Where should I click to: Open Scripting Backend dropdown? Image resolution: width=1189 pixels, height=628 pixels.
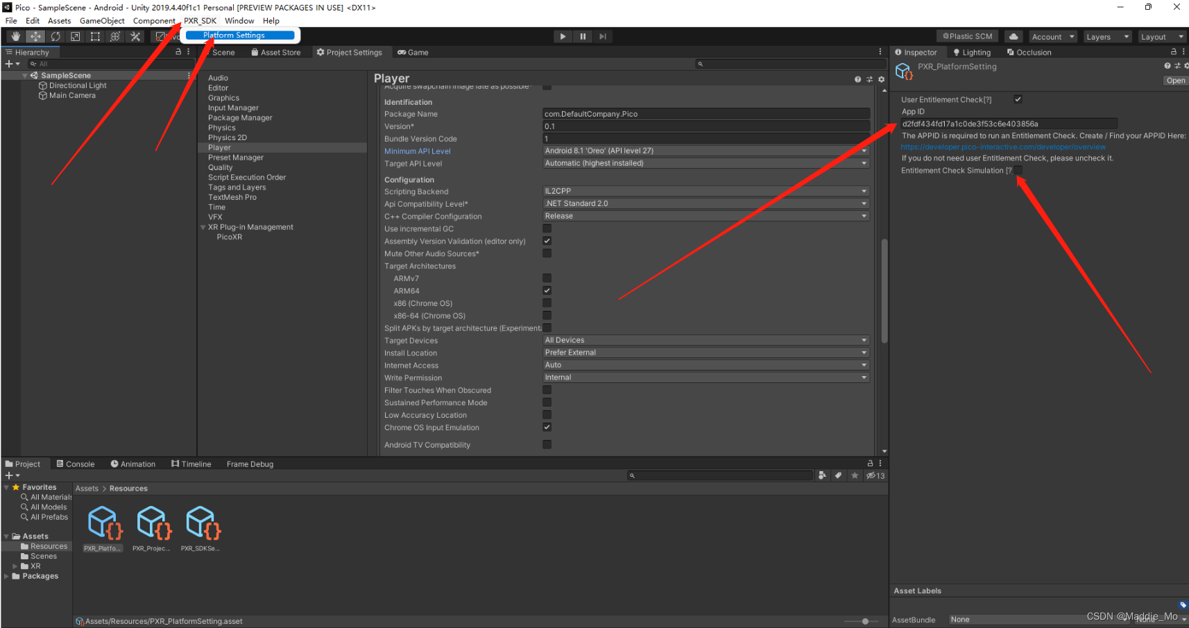706,191
